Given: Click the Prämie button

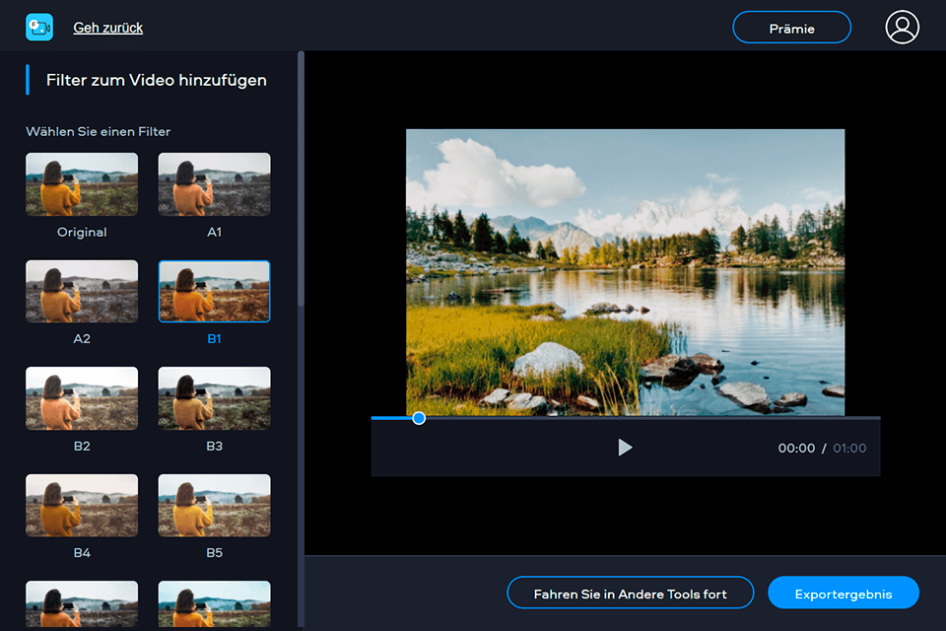Looking at the screenshot, I should pyautogui.click(x=791, y=27).
